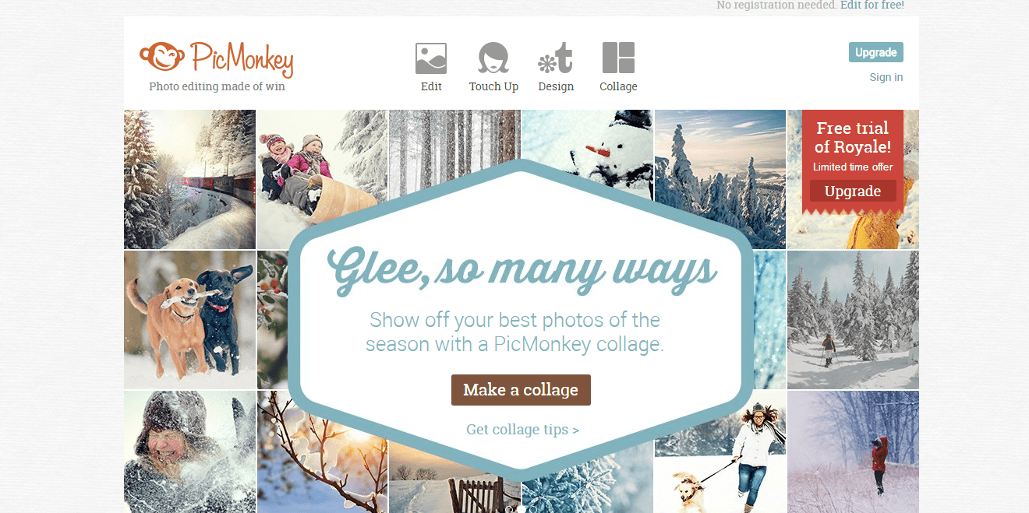Open the Collage grid icon
1029x513 pixels.
(x=618, y=58)
